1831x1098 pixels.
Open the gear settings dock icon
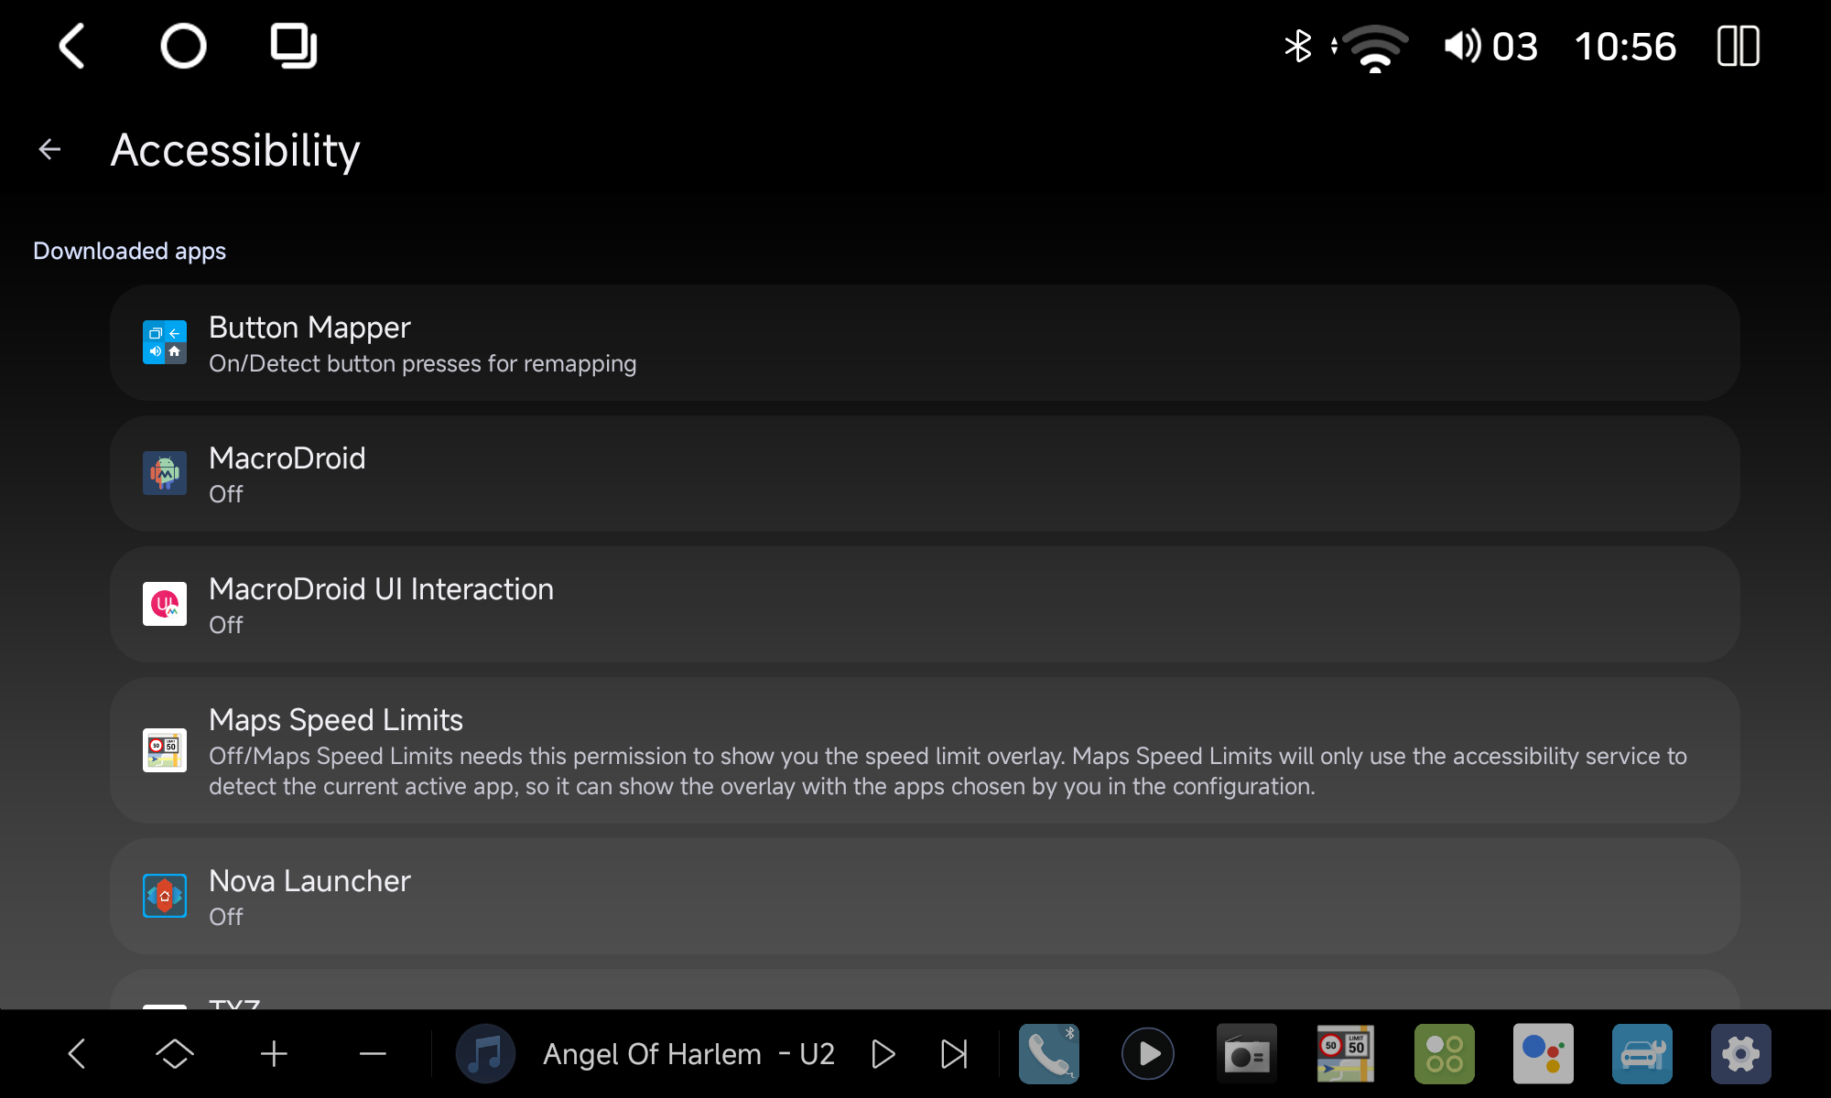(x=1741, y=1054)
